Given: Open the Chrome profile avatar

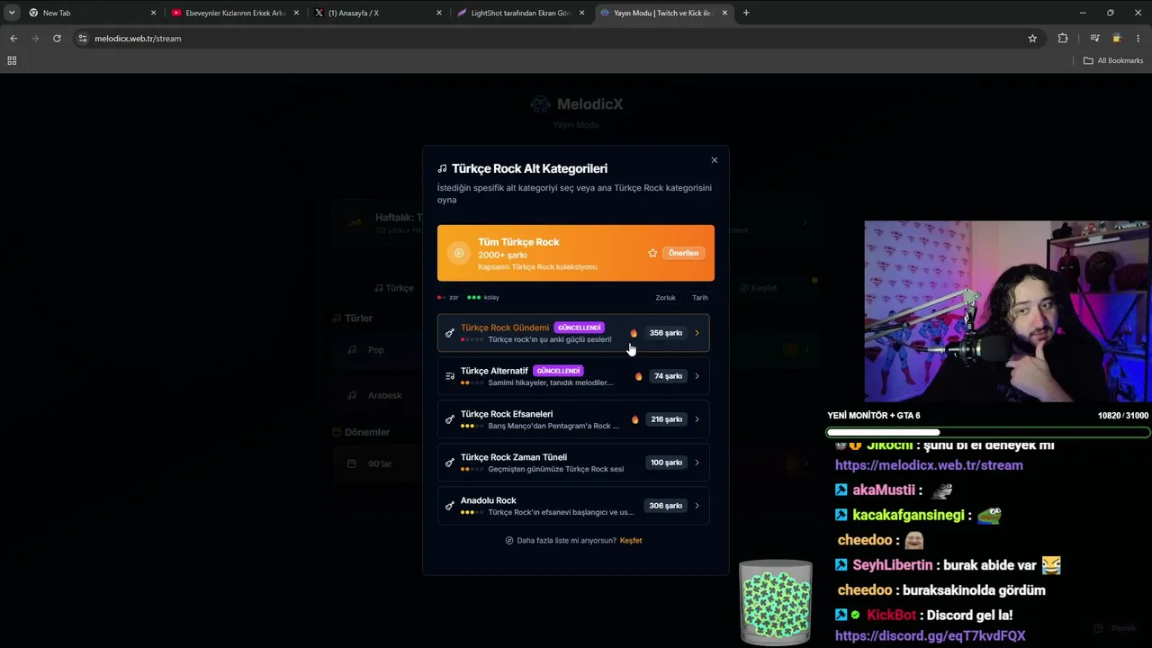Looking at the screenshot, I should (1117, 39).
